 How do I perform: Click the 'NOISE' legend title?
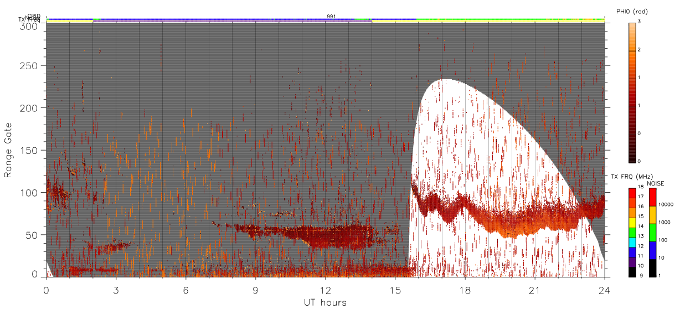click(x=656, y=183)
